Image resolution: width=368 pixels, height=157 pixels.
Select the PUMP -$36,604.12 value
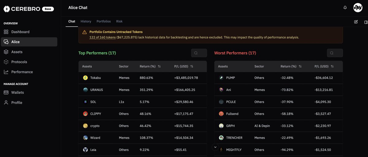tap(324, 78)
